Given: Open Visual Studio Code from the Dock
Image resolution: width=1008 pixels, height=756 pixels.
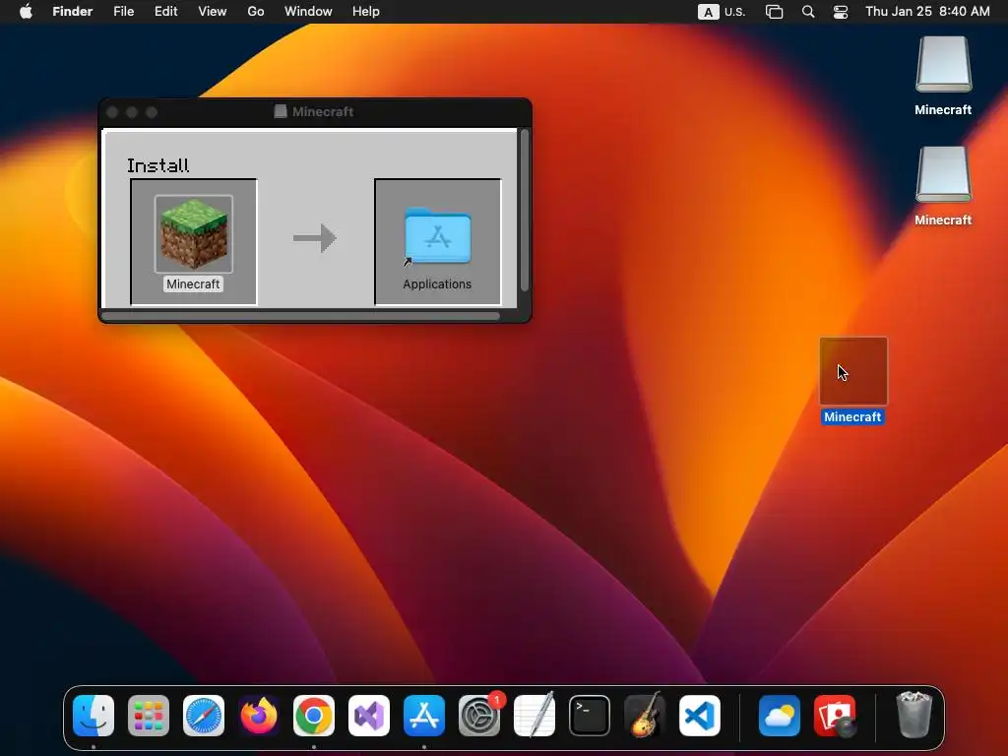Looking at the screenshot, I should (x=700, y=716).
